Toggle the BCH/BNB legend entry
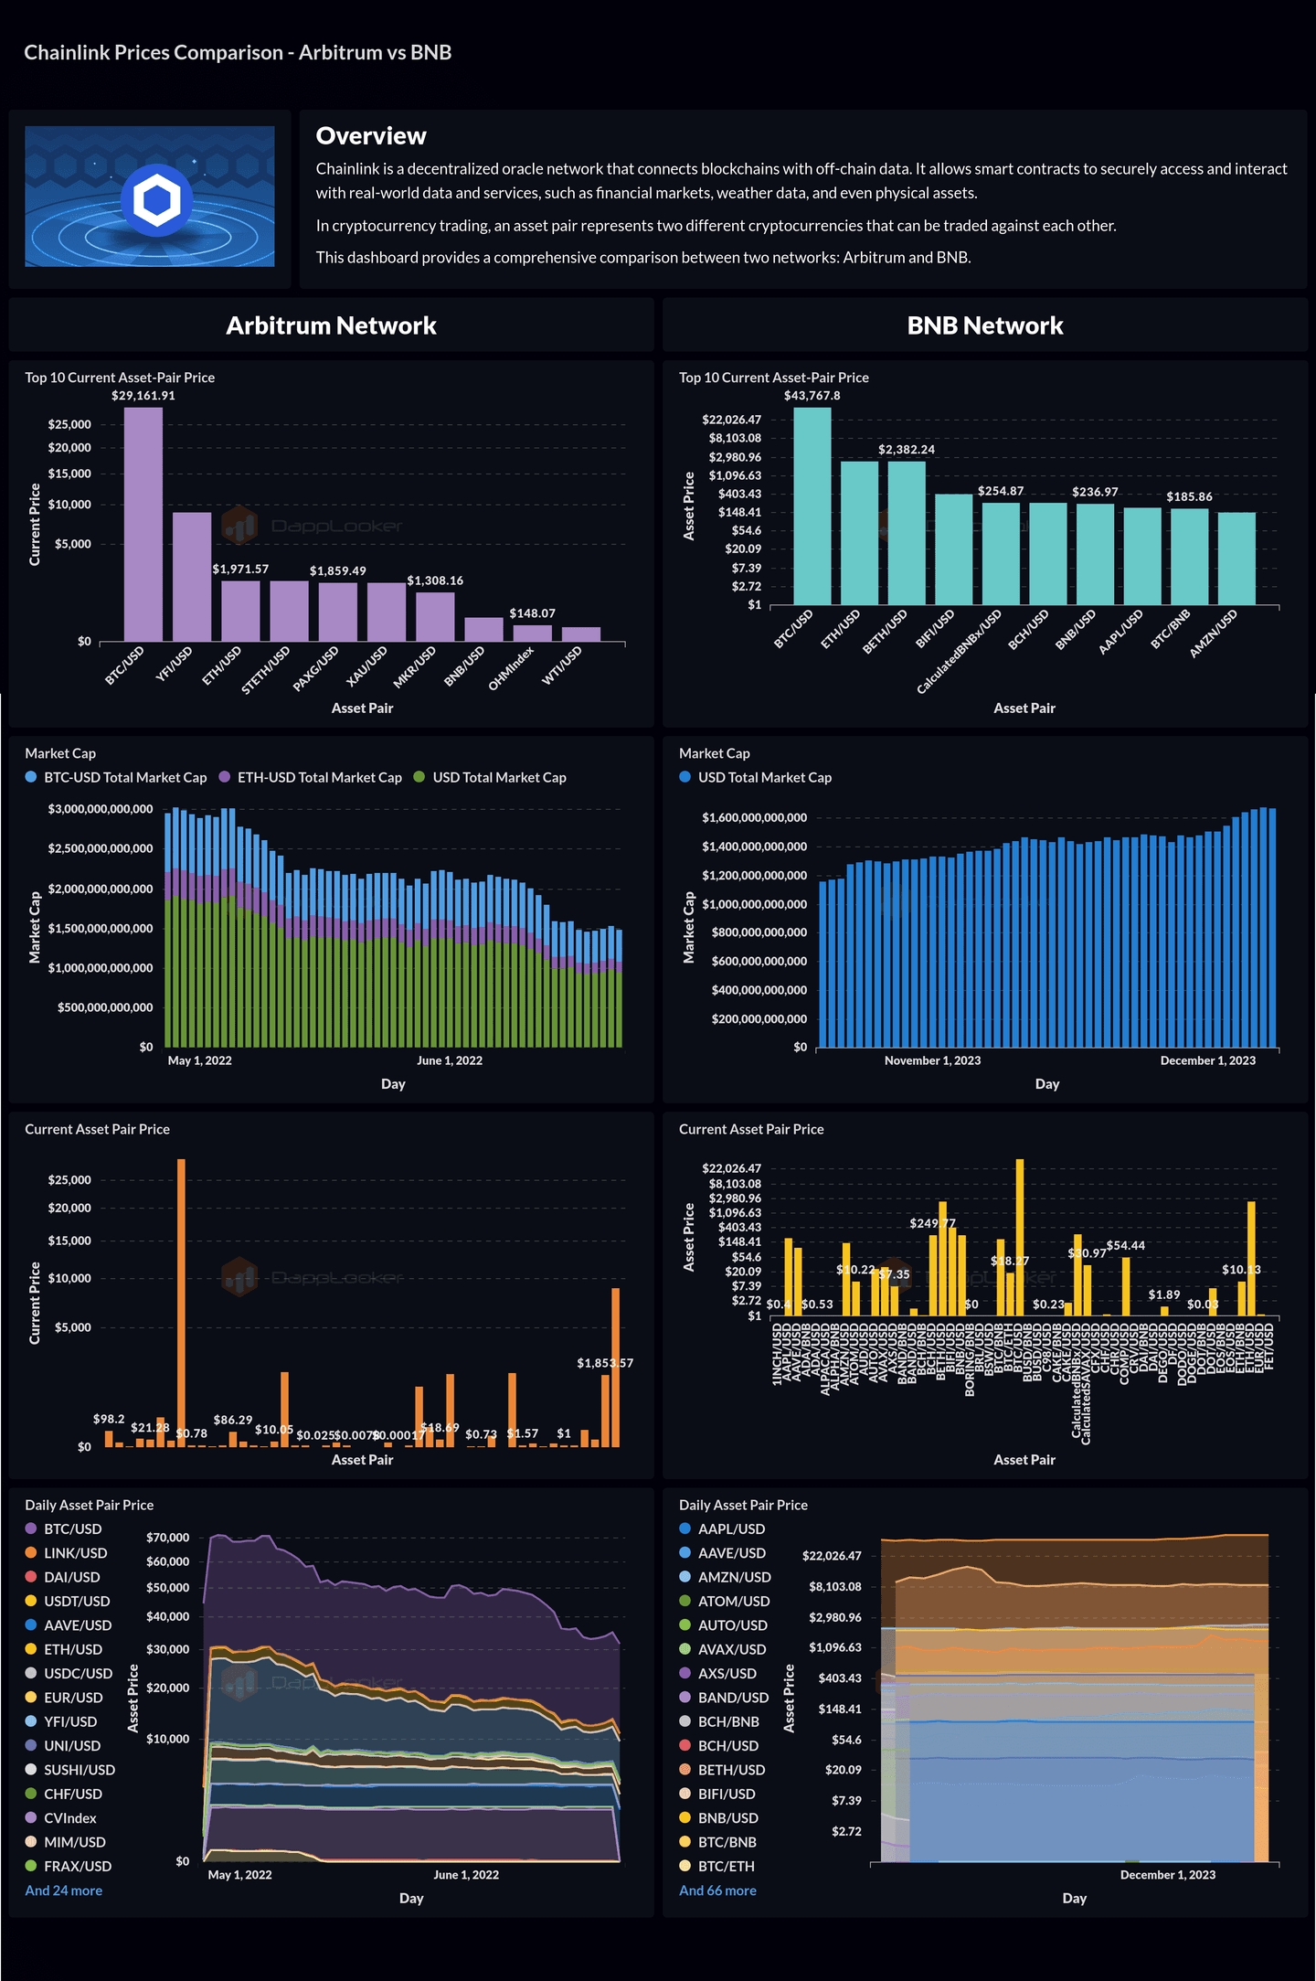Viewport: 1316px width, 1981px height. coord(719,1721)
